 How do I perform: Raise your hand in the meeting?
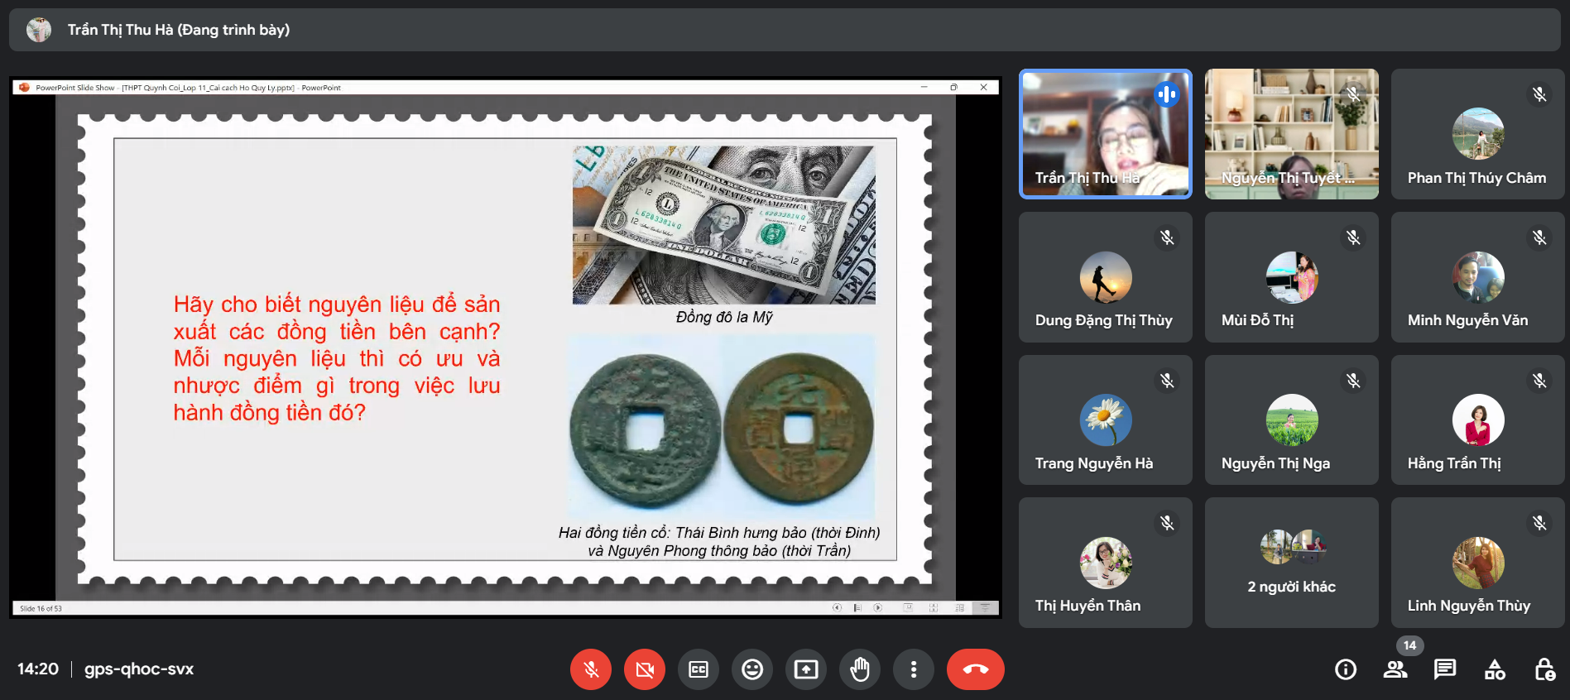pos(860,669)
